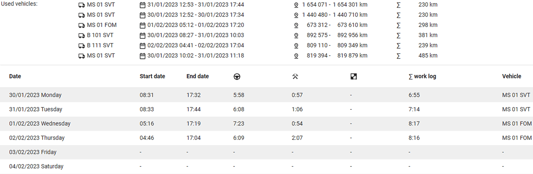Click the Start date column header

[152, 76]
